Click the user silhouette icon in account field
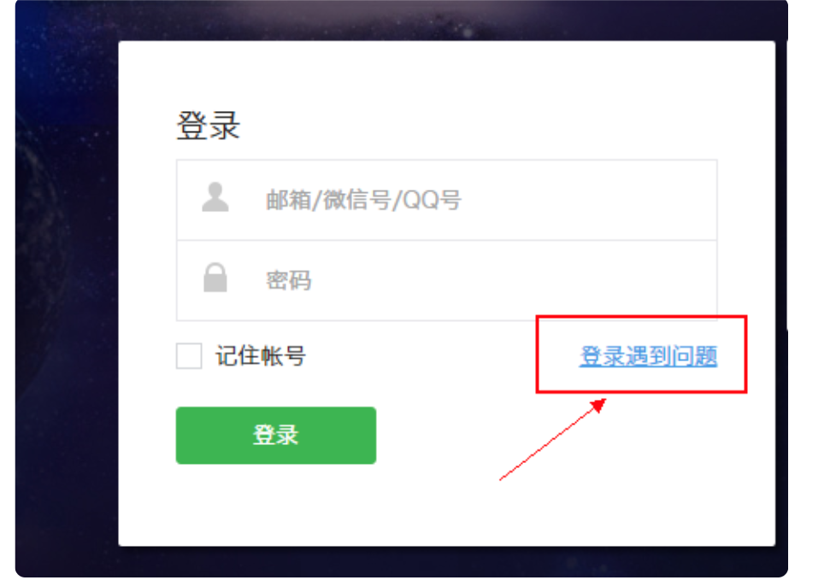This screenshot has width=836, height=586. pos(215,197)
